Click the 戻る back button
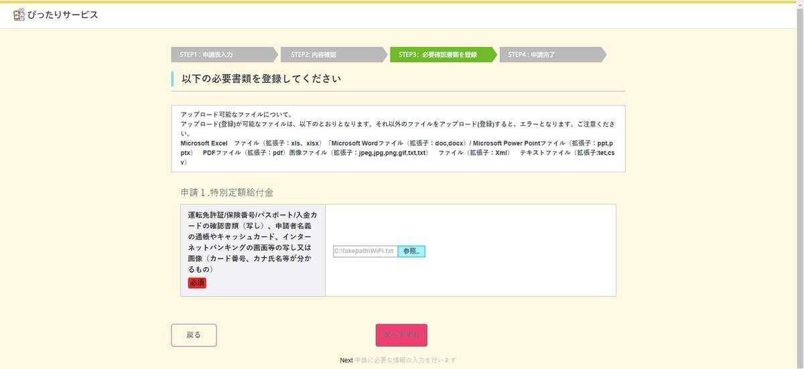804x369 pixels. pos(194,335)
